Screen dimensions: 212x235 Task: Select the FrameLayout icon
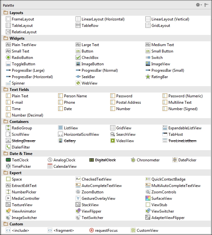click(8, 19)
